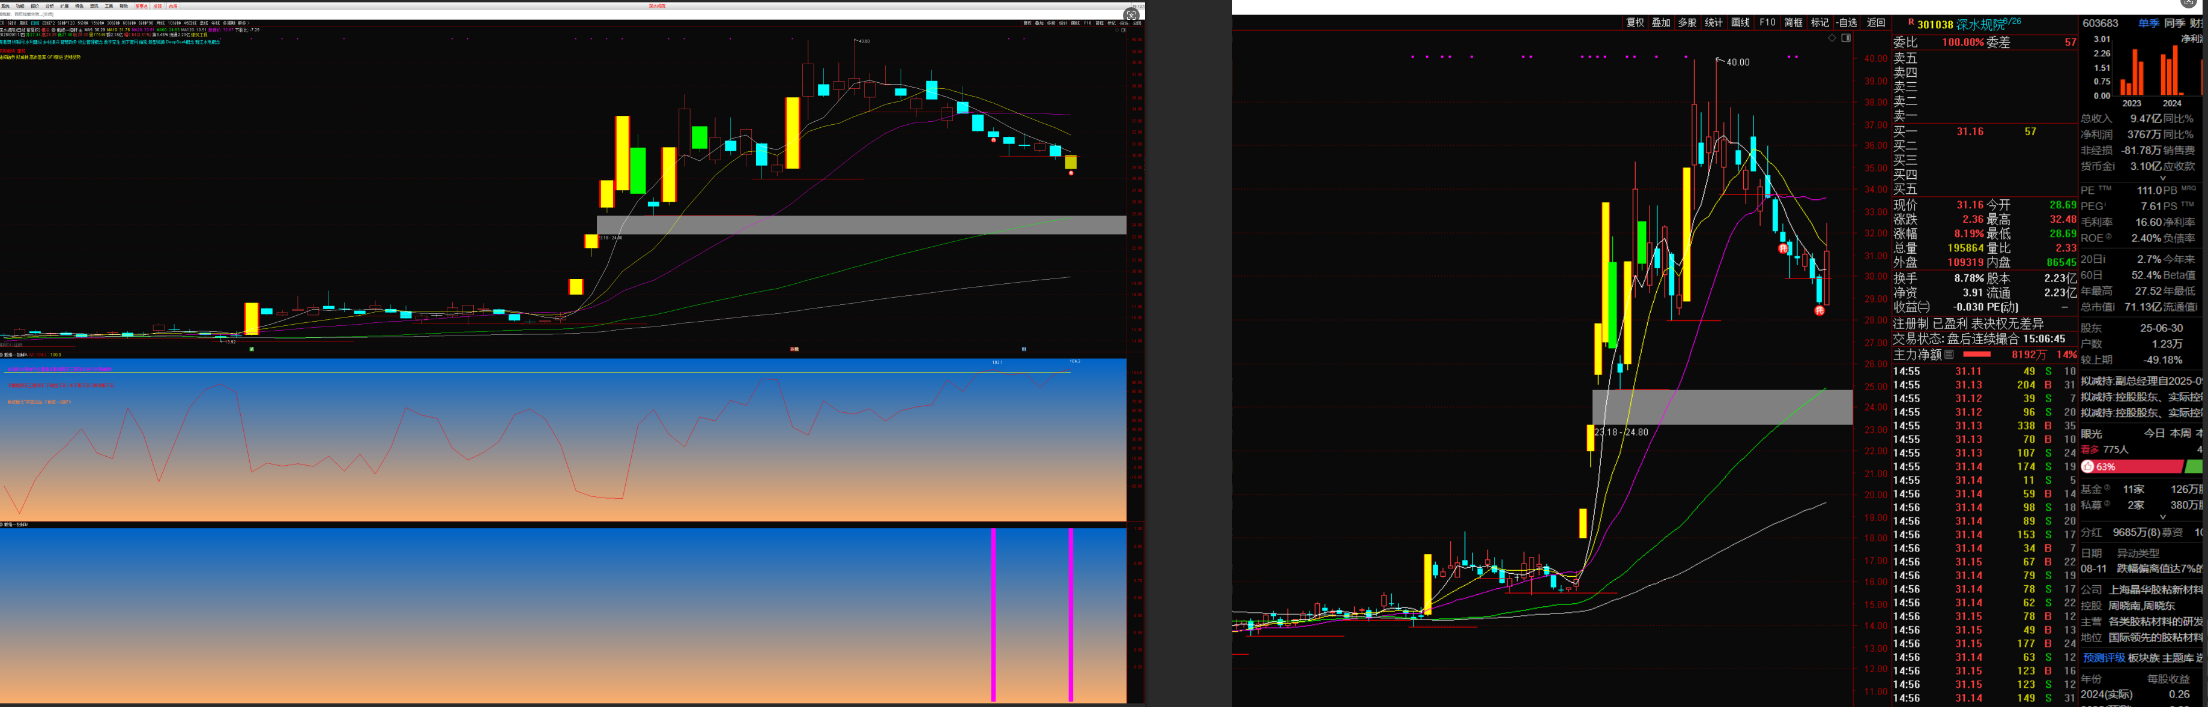Expand the chevron below 货币金 row
Viewport: 2208px width, 707px height.
click(2162, 179)
